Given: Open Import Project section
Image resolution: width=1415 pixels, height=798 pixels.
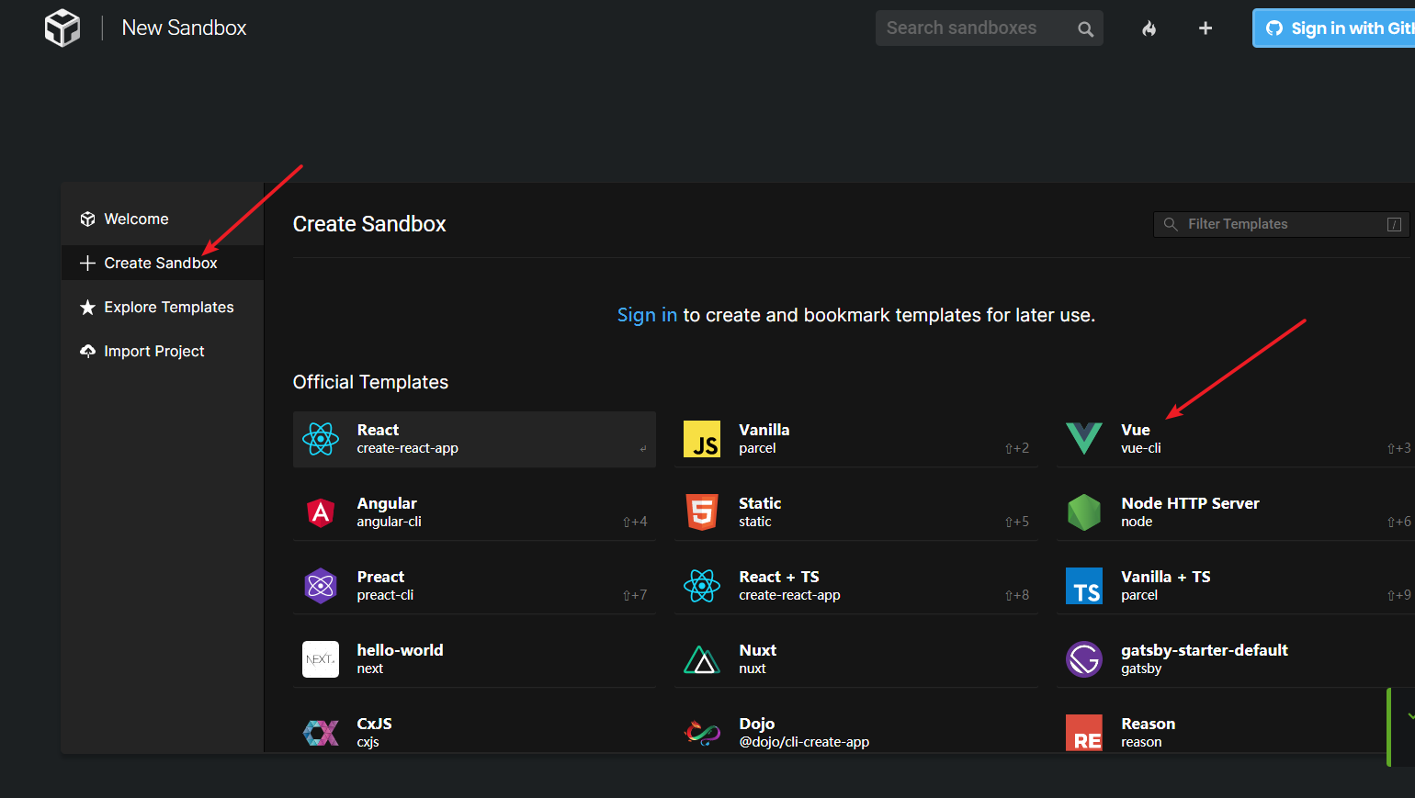Looking at the screenshot, I should pyautogui.click(x=153, y=352).
